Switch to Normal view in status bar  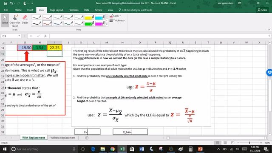218,143
